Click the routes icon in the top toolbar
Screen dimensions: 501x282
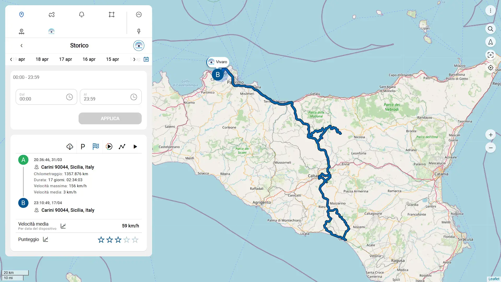51,15
